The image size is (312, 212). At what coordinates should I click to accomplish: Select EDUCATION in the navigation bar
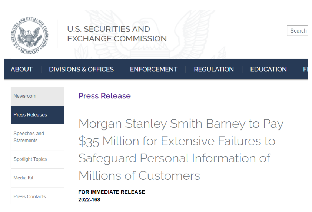(268, 69)
